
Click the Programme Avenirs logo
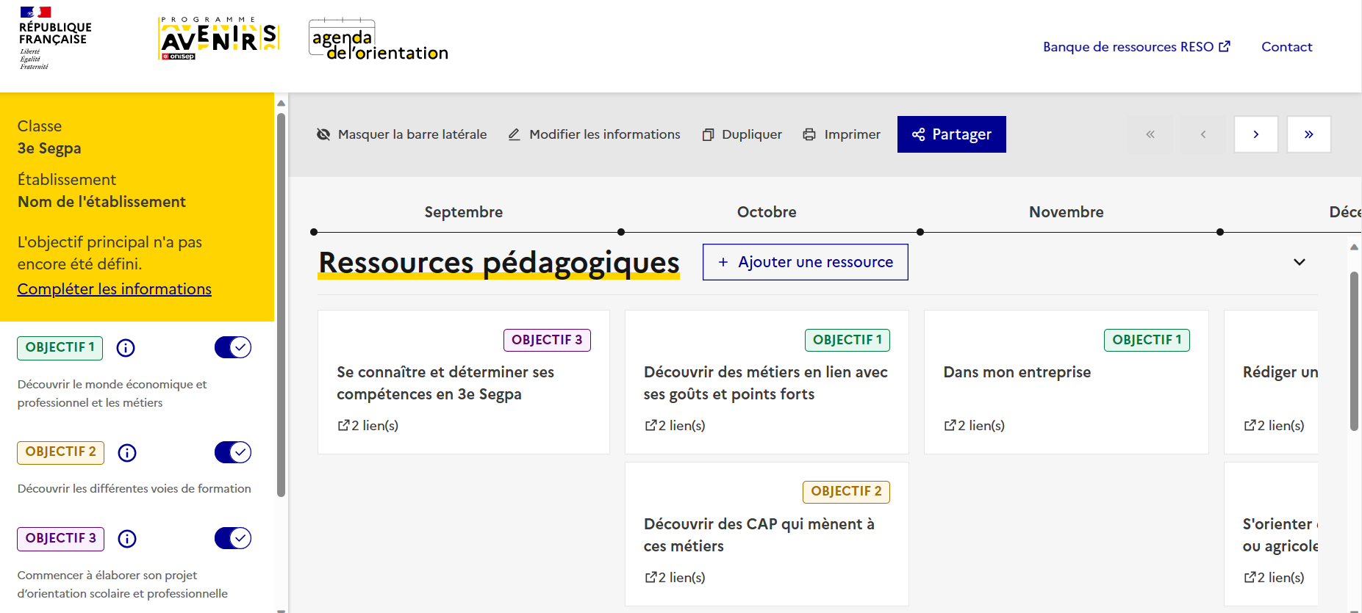click(219, 38)
